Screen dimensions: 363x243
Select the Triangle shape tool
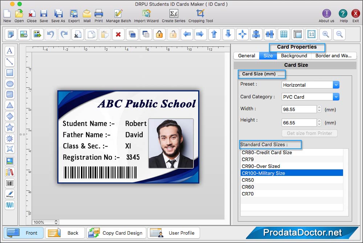pyautogui.click(x=10, y=106)
